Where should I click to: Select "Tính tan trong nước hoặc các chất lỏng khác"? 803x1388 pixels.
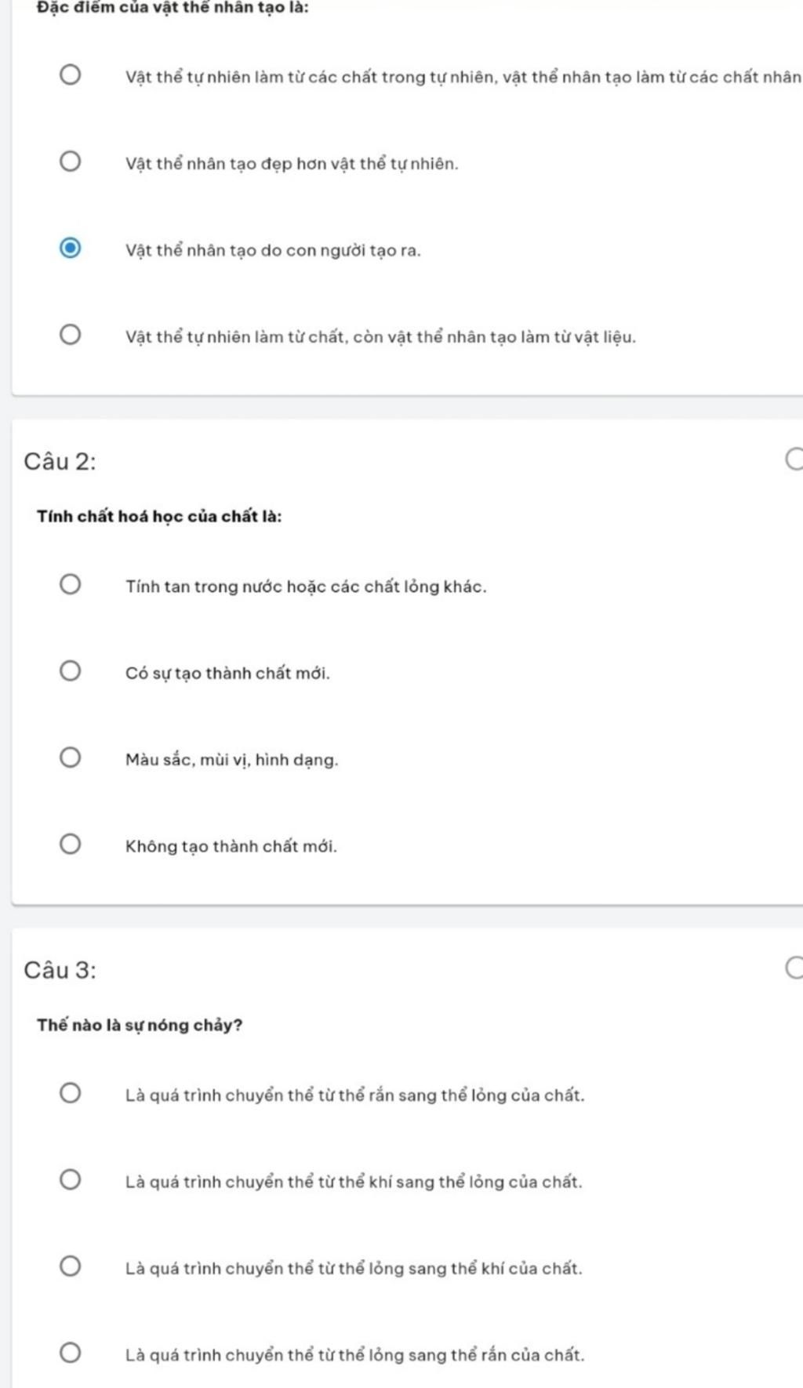(x=70, y=584)
